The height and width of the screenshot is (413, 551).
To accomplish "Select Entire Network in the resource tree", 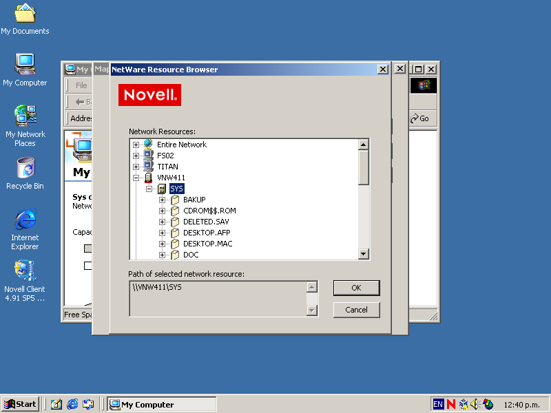I will pyautogui.click(x=182, y=145).
